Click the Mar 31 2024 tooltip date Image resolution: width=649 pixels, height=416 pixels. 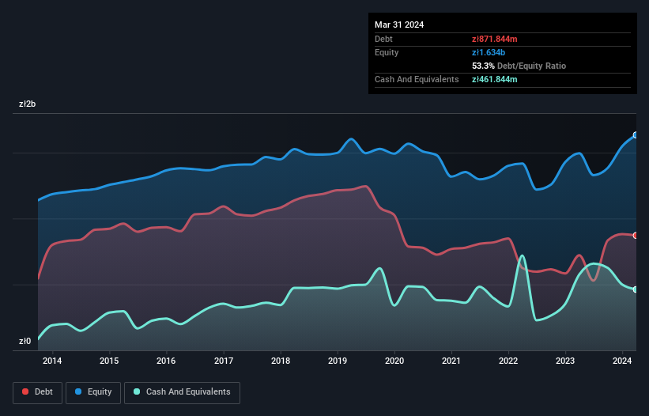click(399, 25)
